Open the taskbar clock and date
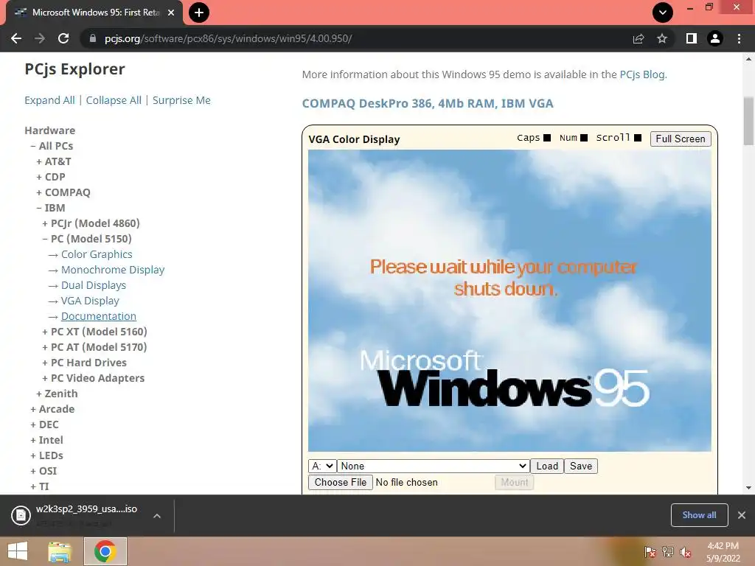 (723, 552)
